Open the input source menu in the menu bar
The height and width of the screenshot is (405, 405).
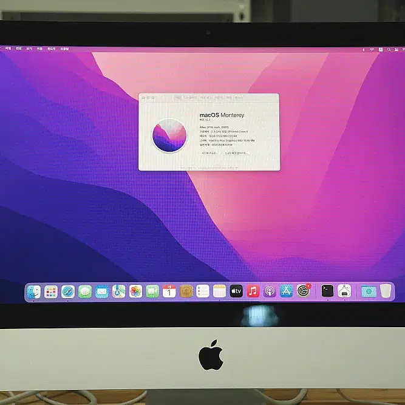[x=381, y=50]
